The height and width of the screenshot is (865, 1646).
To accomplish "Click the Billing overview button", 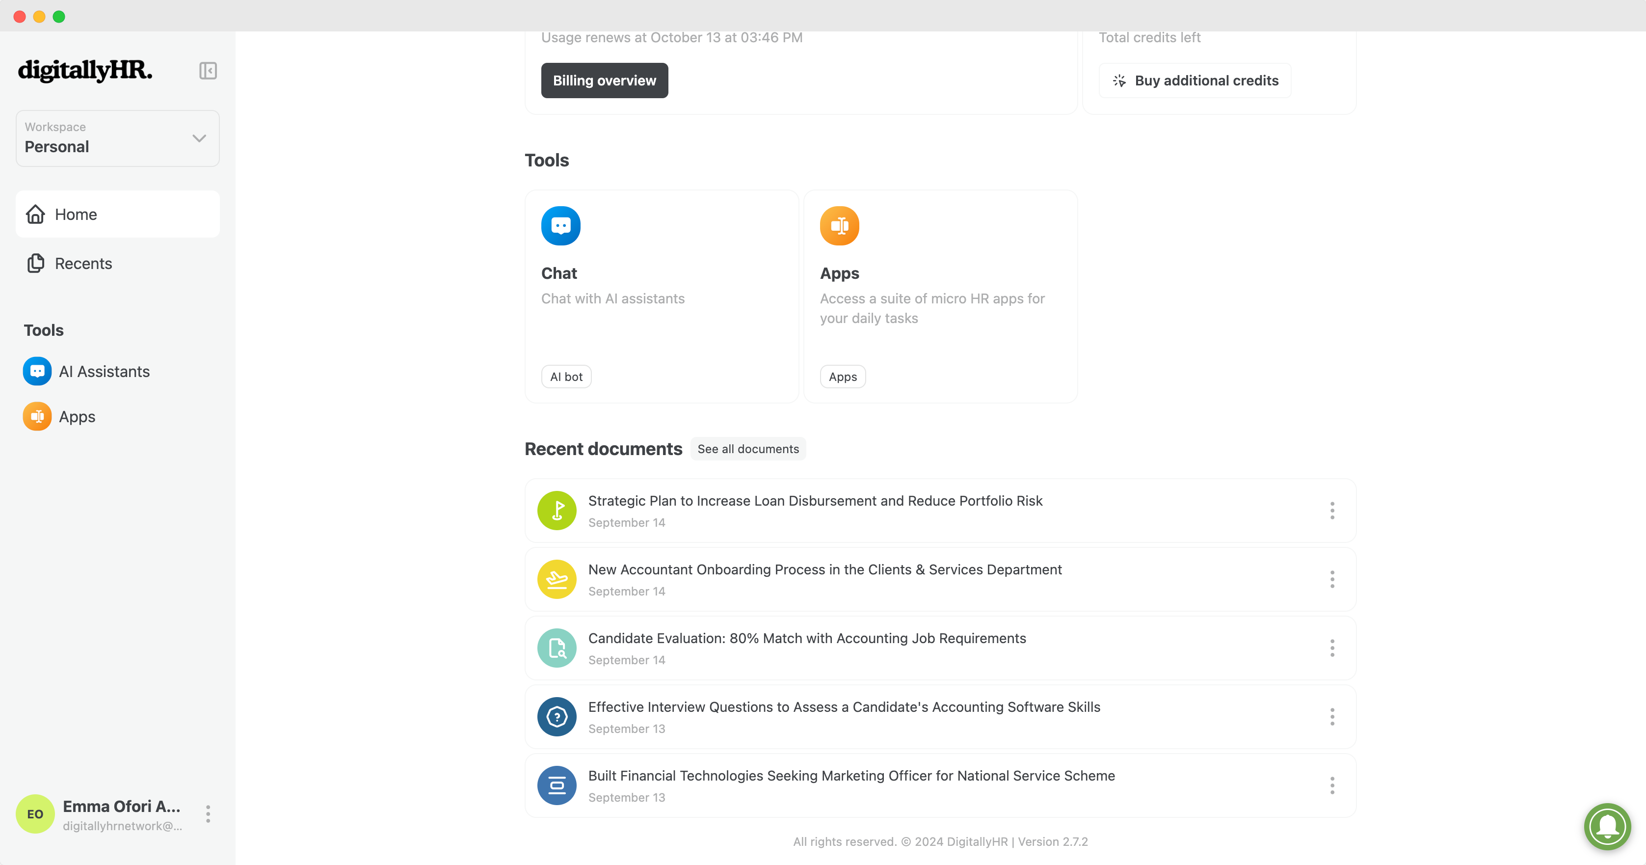I will [604, 81].
